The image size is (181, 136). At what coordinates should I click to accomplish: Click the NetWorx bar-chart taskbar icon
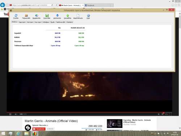(34, 133)
